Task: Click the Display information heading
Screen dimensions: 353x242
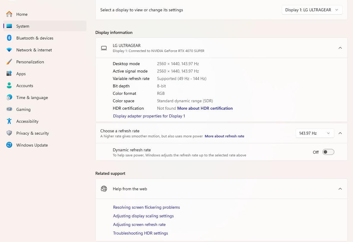Action: (114, 32)
